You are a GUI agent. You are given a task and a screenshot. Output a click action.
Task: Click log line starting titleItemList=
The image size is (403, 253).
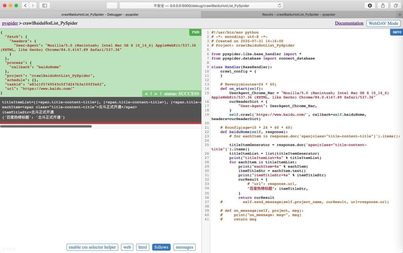tap(102, 102)
